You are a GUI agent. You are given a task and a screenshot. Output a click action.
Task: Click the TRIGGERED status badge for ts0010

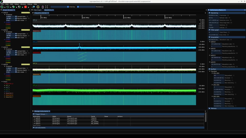(x=25, y=13)
